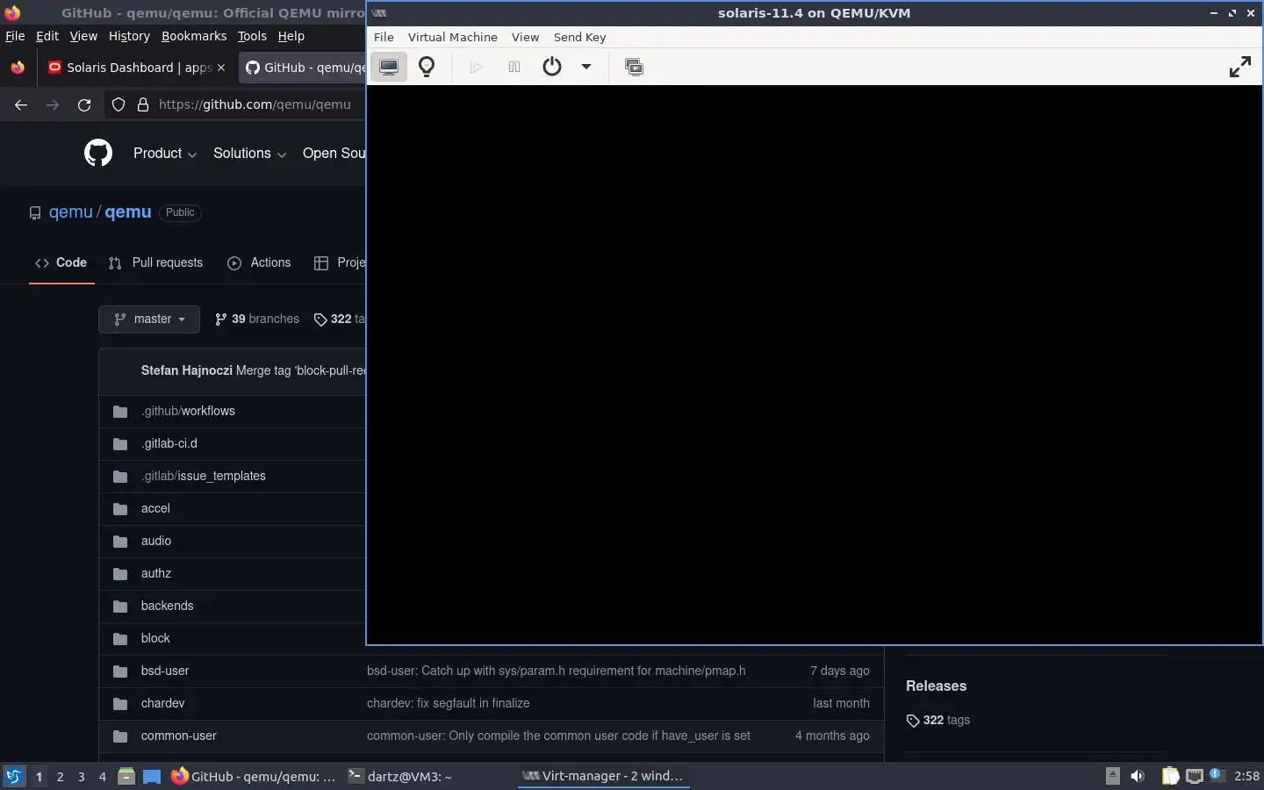Viewport: 1264px width, 790px height.
Task: Click the Firefox URL address field
Action: [x=255, y=104]
